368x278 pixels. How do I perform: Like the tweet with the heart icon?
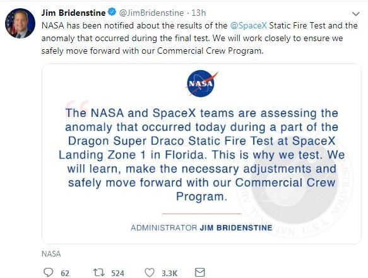150,272
